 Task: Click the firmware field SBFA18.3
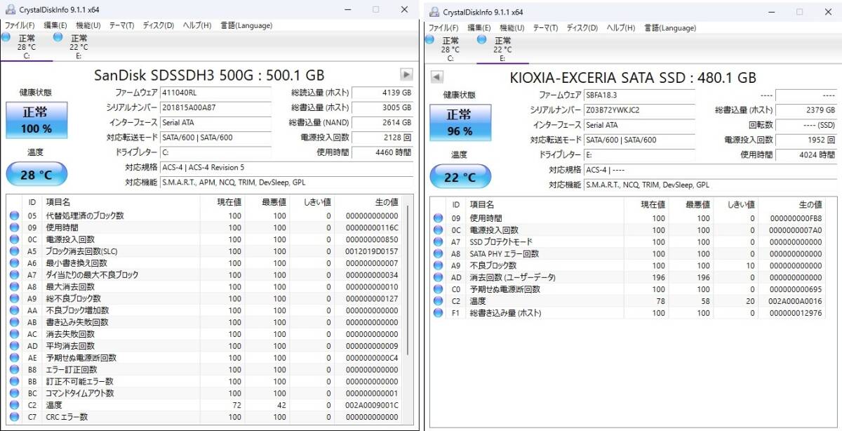pos(639,95)
